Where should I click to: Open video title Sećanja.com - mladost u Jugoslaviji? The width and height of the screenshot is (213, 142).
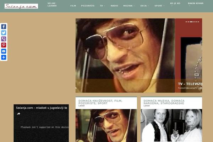(42, 108)
